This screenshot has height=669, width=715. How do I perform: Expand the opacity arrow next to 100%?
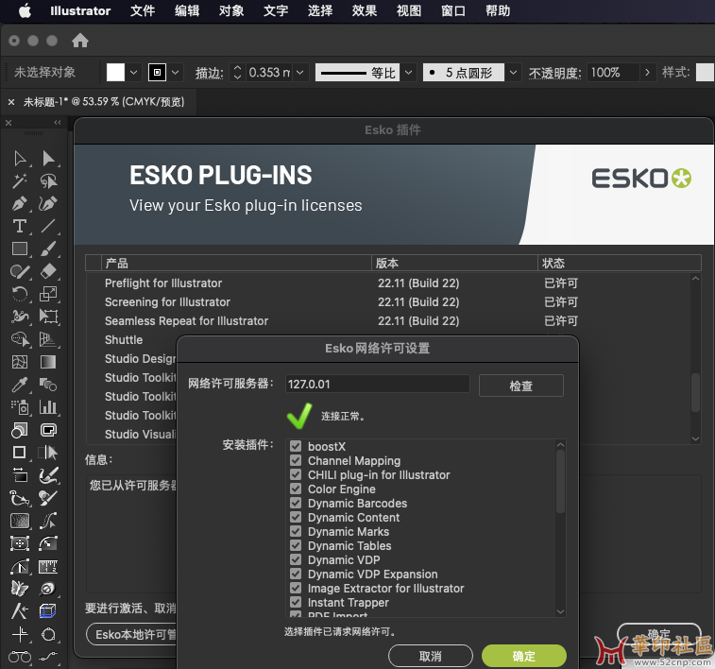pyautogui.click(x=647, y=72)
